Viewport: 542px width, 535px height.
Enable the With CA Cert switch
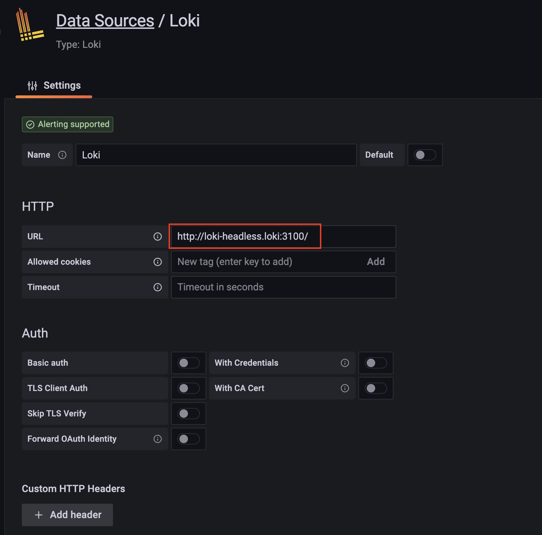pos(376,388)
